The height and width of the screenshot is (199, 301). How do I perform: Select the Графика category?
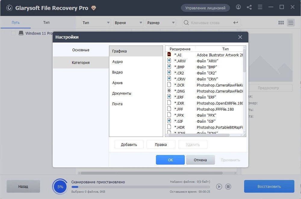[x=136, y=51]
